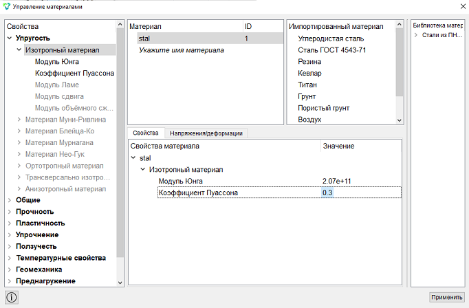Expand Стали из ПН library node
The height and width of the screenshot is (308, 469).
[416, 35]
